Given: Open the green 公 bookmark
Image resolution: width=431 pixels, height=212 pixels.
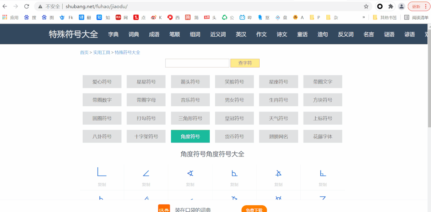Looking at the screenshot, I should 228,18.
